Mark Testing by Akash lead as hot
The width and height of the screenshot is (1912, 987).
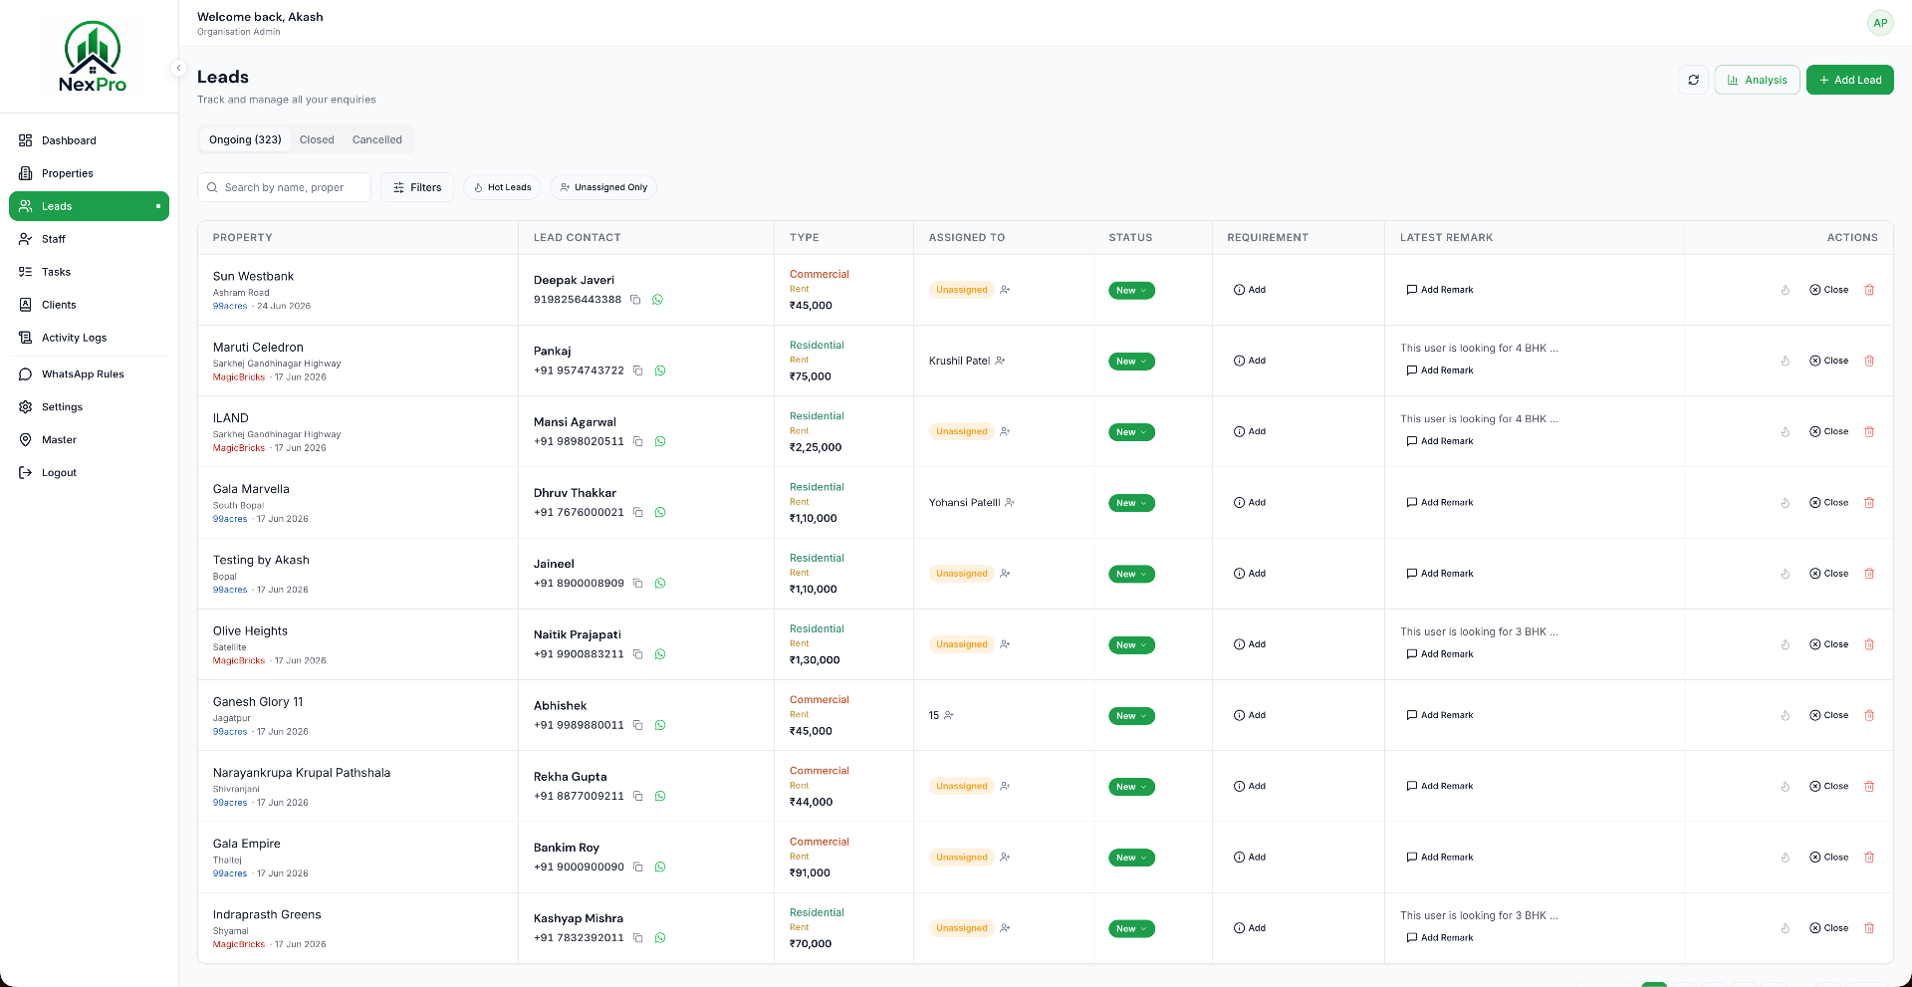point(1786,574)
